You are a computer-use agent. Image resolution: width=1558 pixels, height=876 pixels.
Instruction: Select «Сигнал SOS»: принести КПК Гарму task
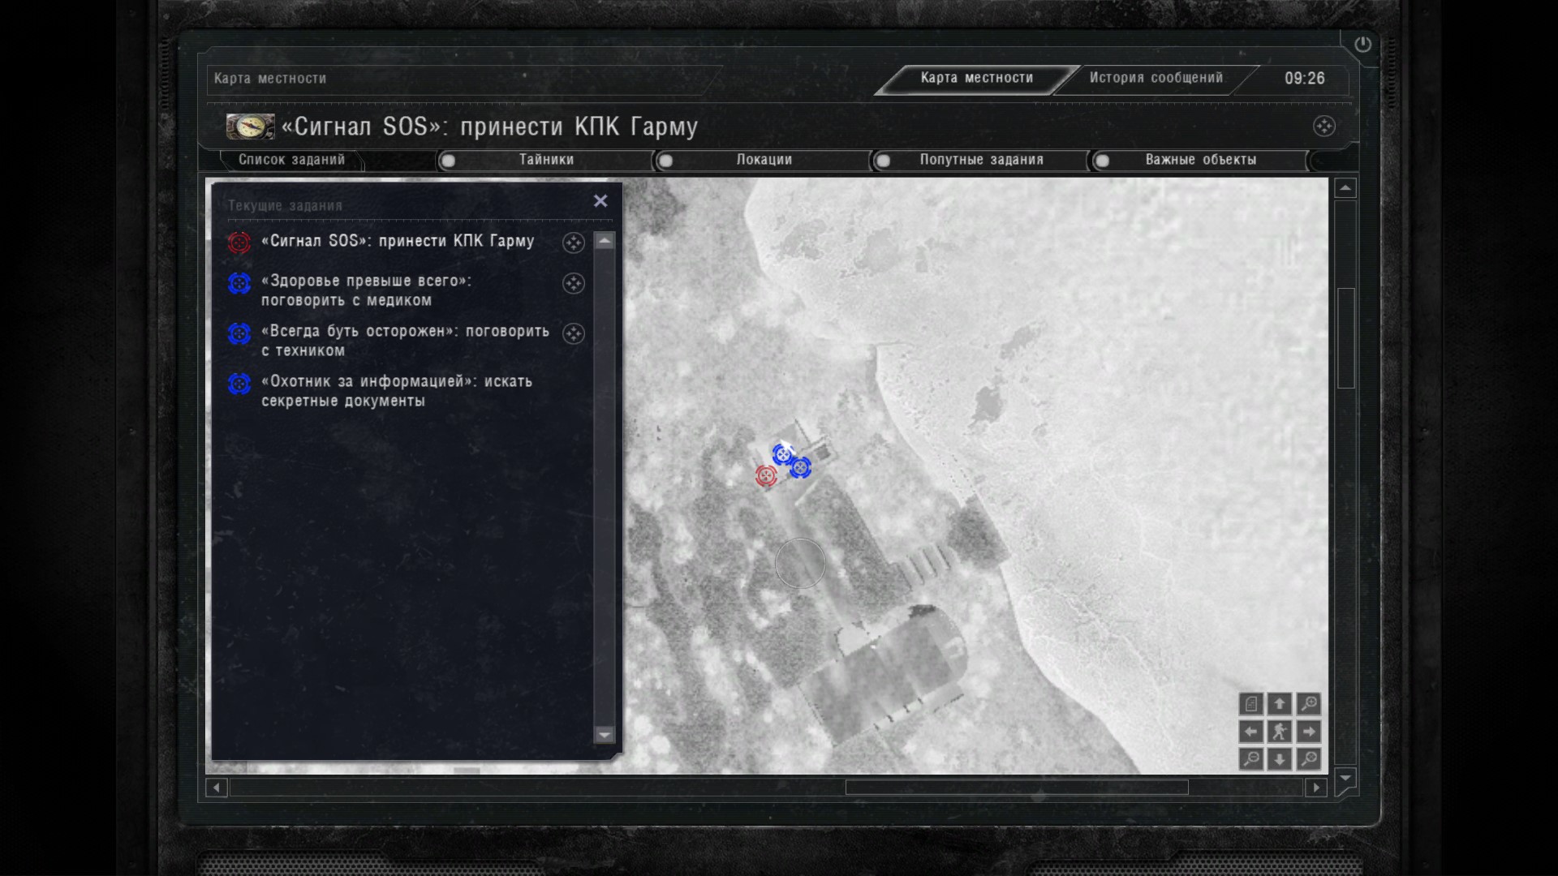(x=398, y=241)
